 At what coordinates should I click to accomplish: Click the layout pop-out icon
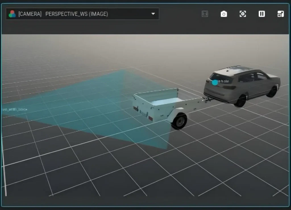[280, 14]
